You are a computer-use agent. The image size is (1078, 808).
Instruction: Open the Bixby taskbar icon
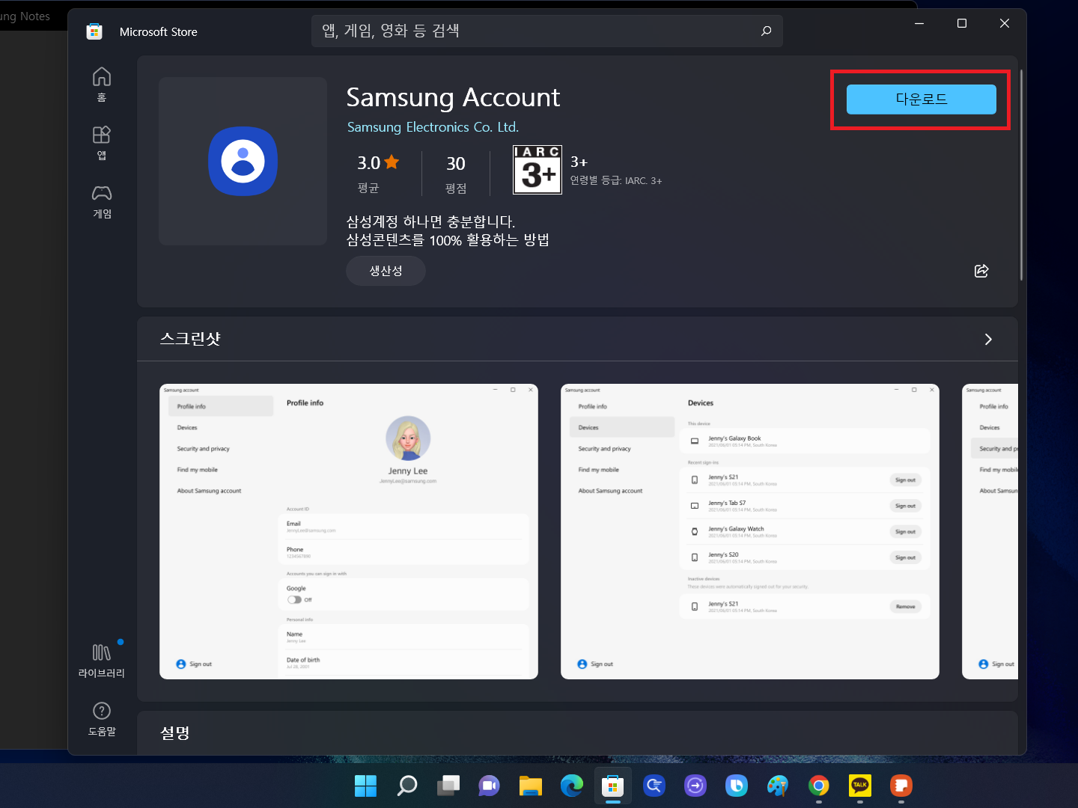(x=737, y=786)
